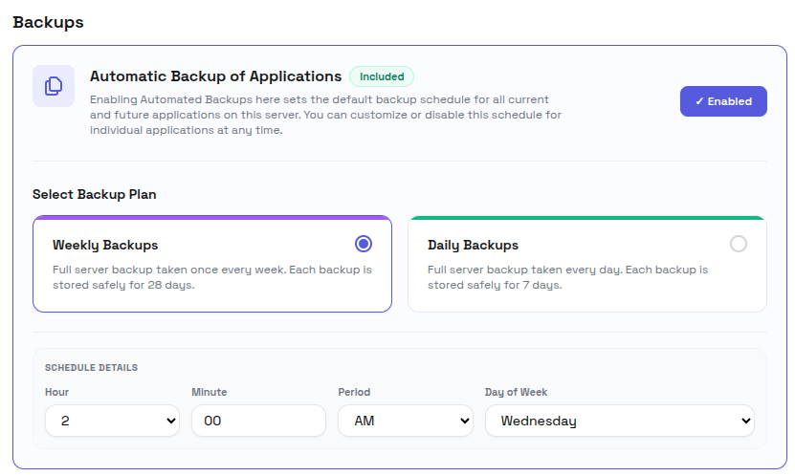Click the Minute field label
795x476 pixels.
coord(209,392)
